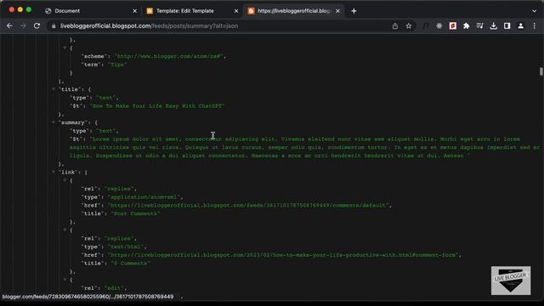The height and width of the screenshot is (306, 544).
Task: Switch to Template: Edit Template tab
Action: tap(193, 11)
